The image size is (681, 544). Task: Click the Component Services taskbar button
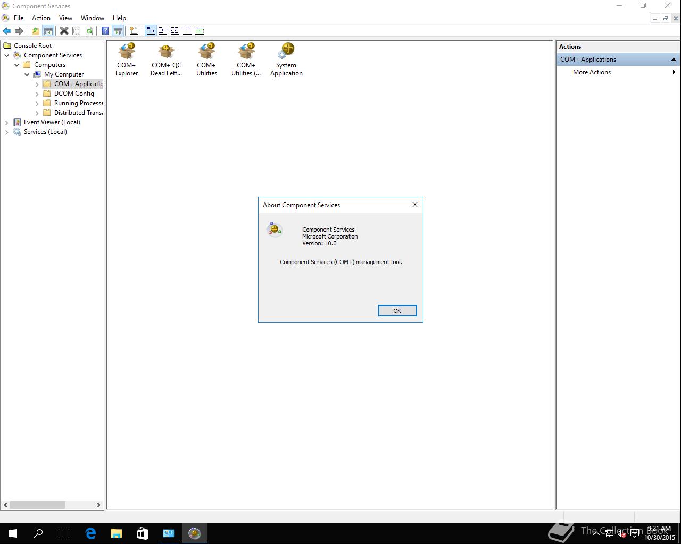pos(194,533)
